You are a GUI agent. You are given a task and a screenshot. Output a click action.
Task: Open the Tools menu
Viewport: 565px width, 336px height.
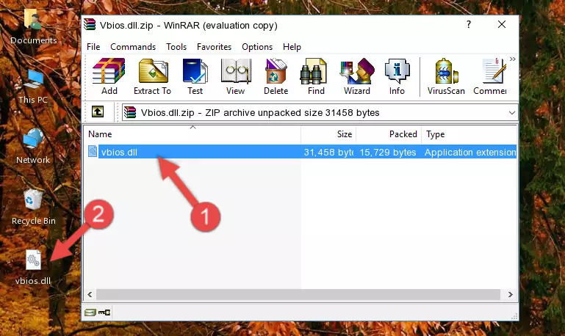pos(176,47)
